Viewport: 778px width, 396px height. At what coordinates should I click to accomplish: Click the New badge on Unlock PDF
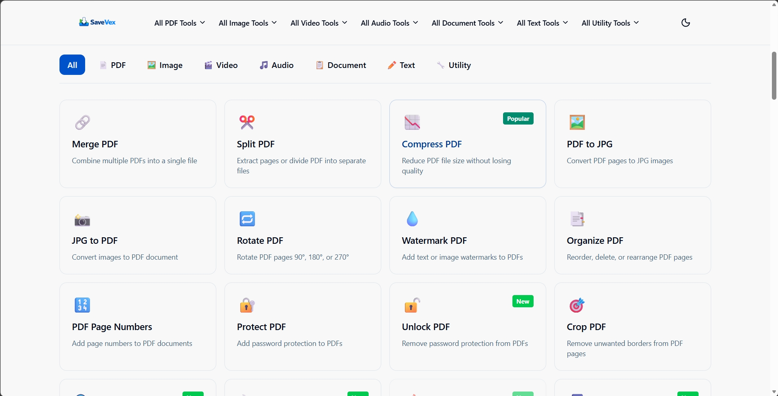pyautogui.click(x=523, y=301)
